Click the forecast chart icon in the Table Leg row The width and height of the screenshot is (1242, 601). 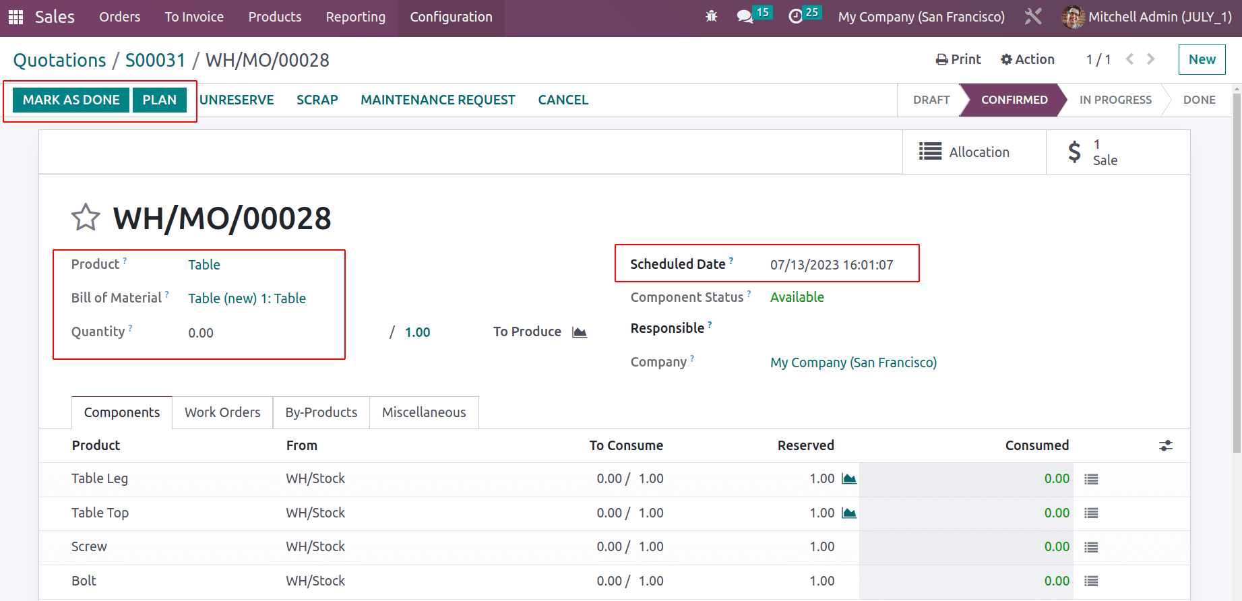(x=849, y=478)
